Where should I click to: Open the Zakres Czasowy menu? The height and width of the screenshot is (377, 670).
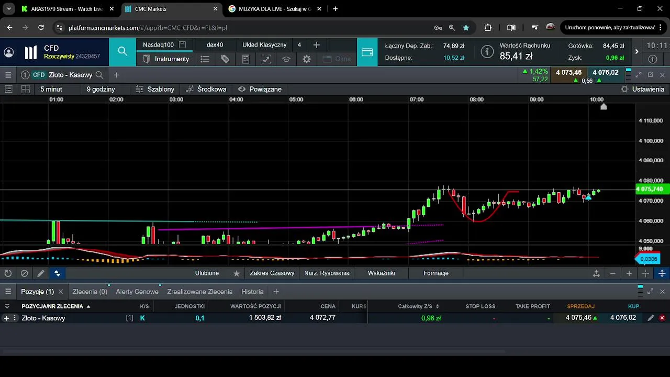[x=272, y=273]
